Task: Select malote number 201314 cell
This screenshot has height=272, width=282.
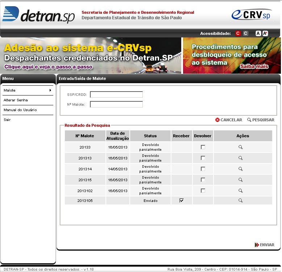Action: click(x=85, y=169)
